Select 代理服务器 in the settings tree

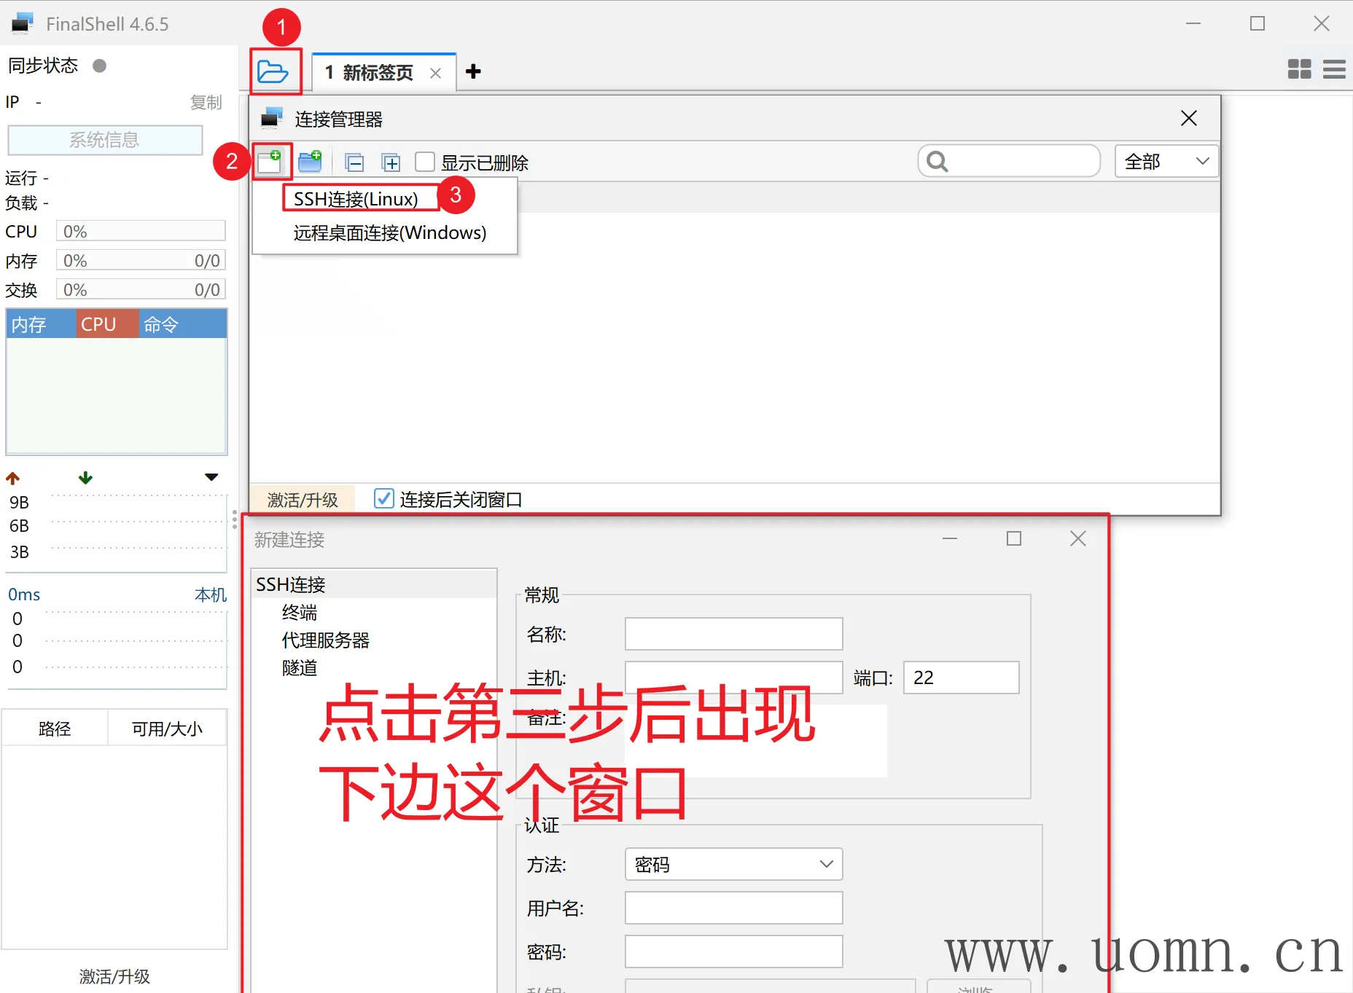coord(325,640)
